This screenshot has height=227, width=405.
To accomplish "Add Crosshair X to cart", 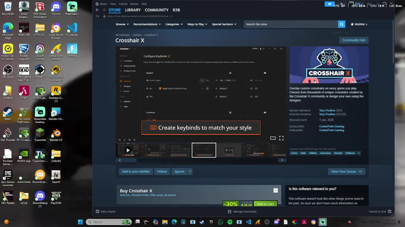I will click(265, 204).
